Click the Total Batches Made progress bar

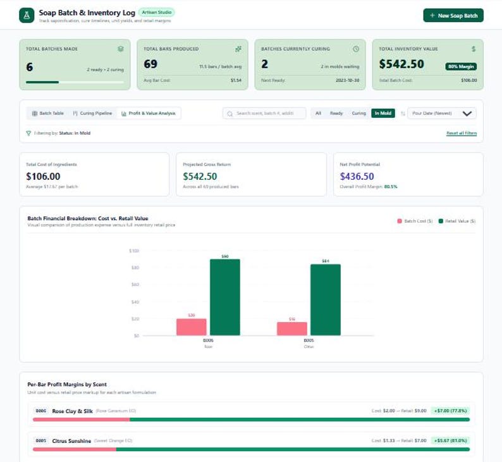coord(75,82)
